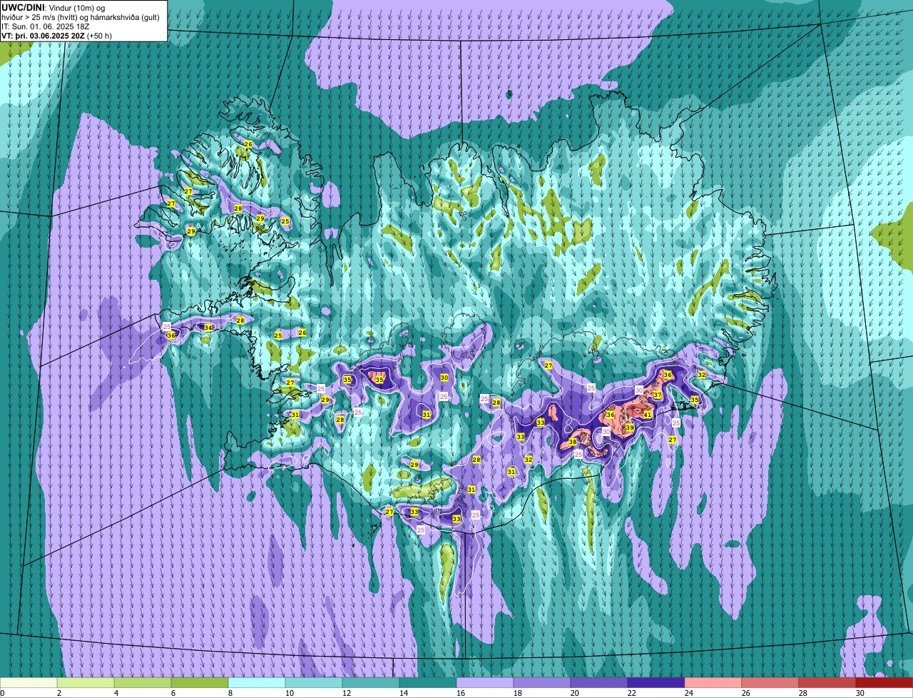Pick the 4–6 m/s green legend swatch
Screen dimensions: 913x698
[x=143, y=683]
